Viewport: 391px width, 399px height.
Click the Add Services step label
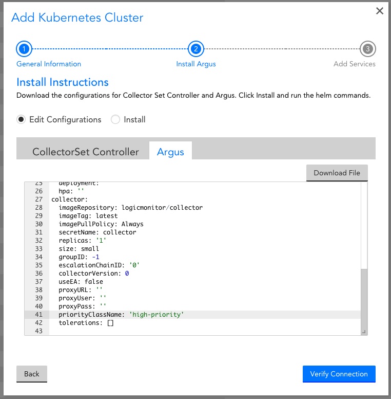click(355, 64)
